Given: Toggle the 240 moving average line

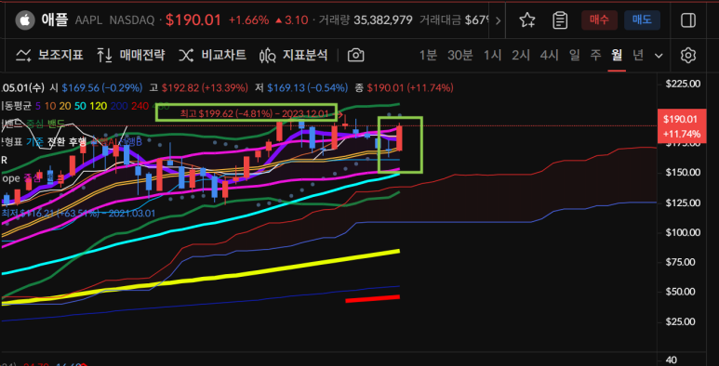Looking at the screenshot, I should [x=140, y=106].
